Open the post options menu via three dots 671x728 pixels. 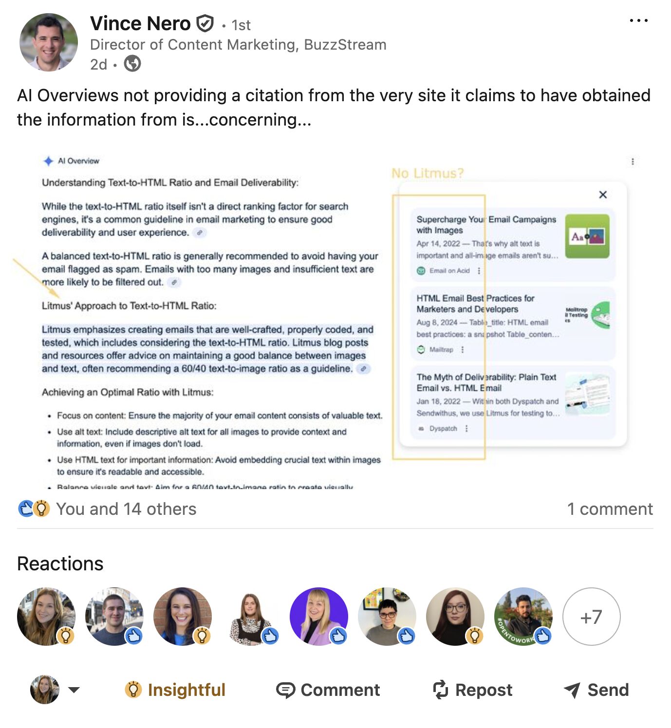point(638,20)
